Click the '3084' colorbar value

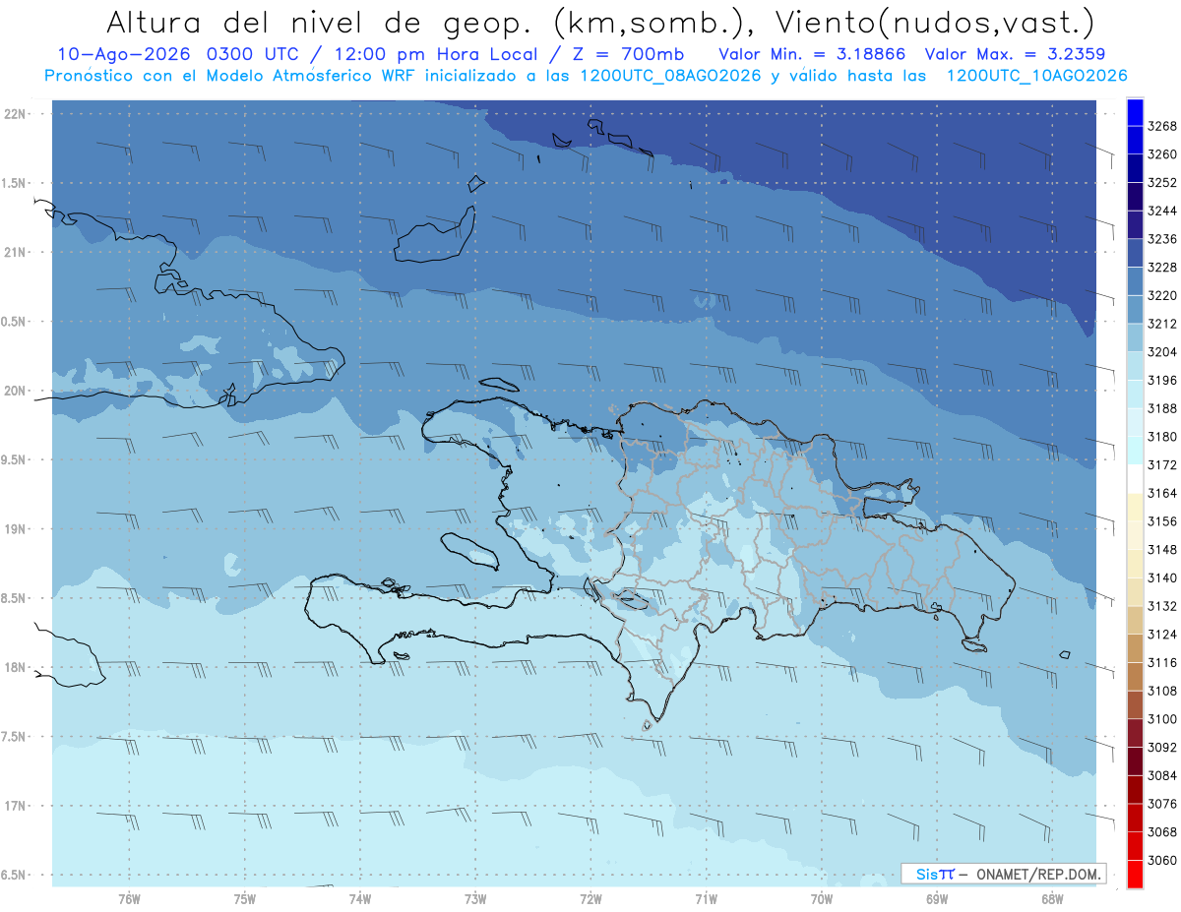click(x=1162, y=775)
